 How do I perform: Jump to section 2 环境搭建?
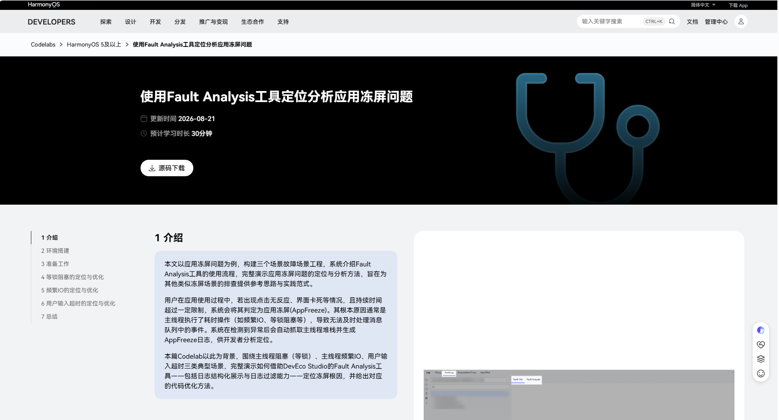coord(55,251)
